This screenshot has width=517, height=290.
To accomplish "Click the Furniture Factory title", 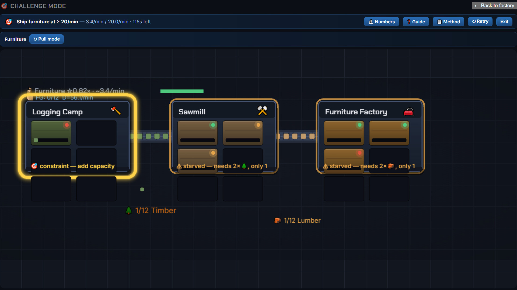I will tap(356, 112).
